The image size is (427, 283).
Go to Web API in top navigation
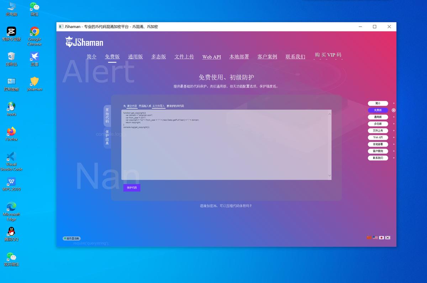coord(211,57)
